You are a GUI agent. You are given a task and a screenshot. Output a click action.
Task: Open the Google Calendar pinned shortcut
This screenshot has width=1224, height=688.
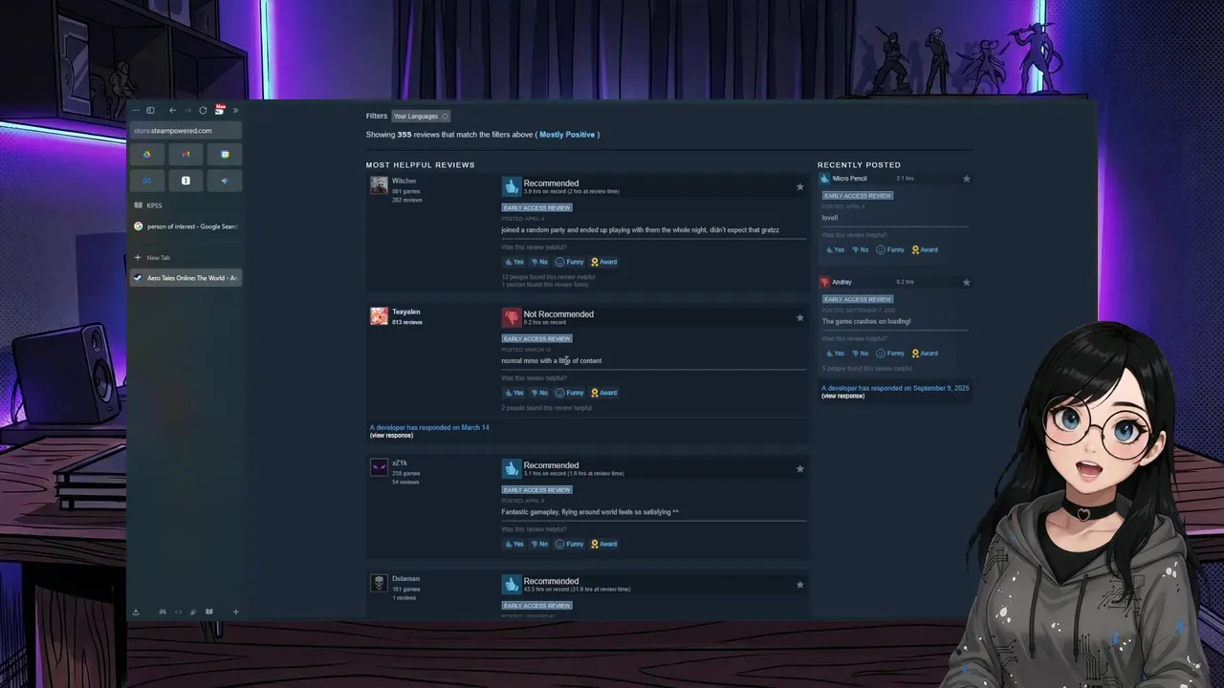pos(225,154)
